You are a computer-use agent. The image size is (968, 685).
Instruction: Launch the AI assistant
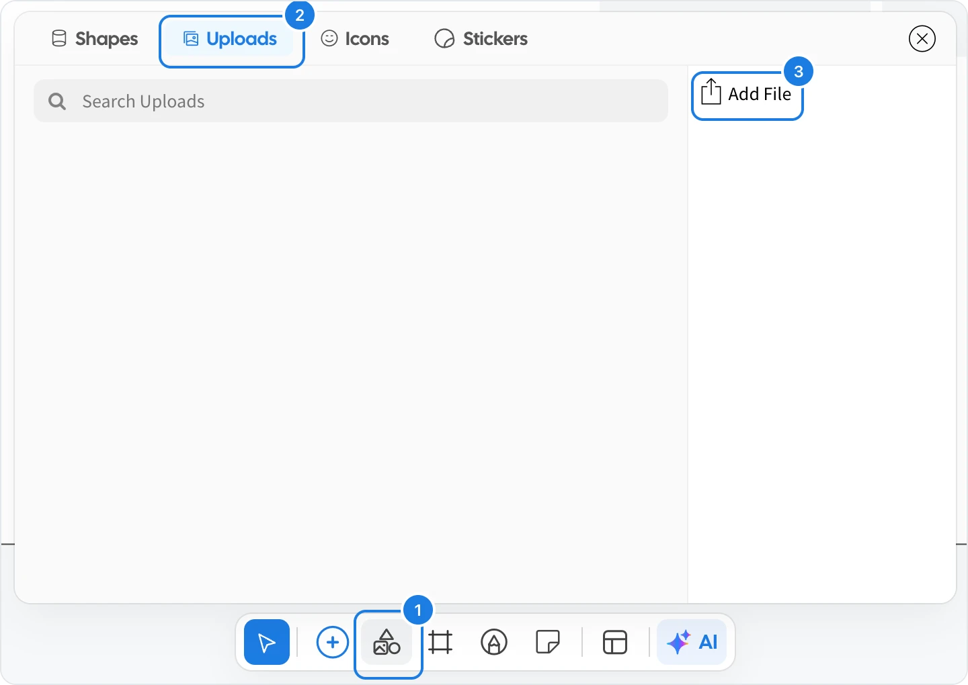tap(692, 642)
